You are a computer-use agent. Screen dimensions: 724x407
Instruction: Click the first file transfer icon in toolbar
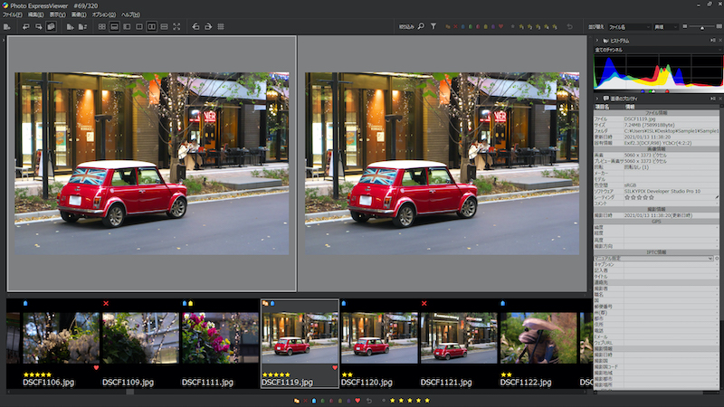(x=71, y=27)
